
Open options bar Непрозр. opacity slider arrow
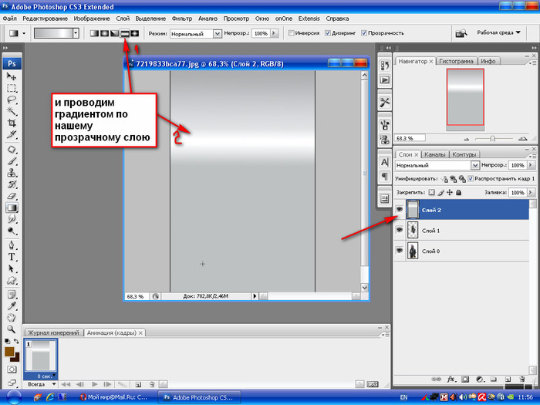coord(275,33)
